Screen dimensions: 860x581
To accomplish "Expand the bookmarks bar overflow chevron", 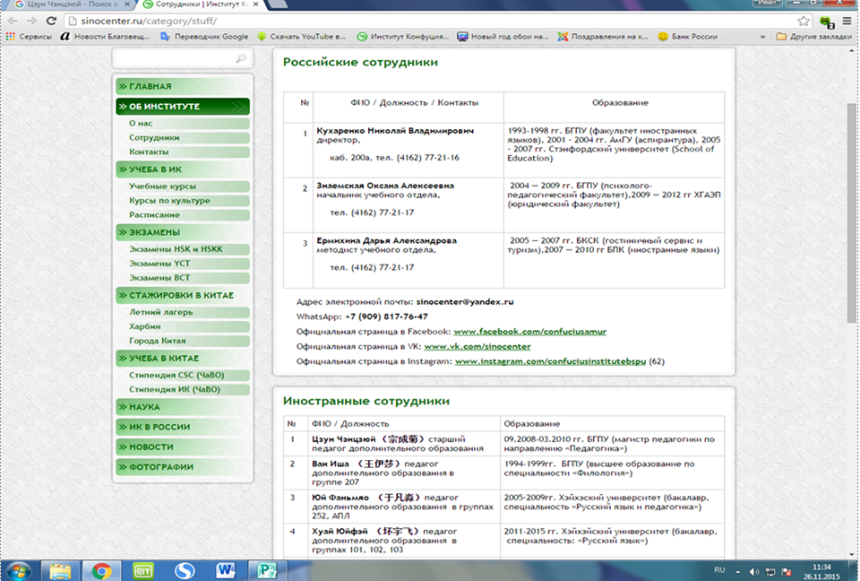I will (762, 37).
